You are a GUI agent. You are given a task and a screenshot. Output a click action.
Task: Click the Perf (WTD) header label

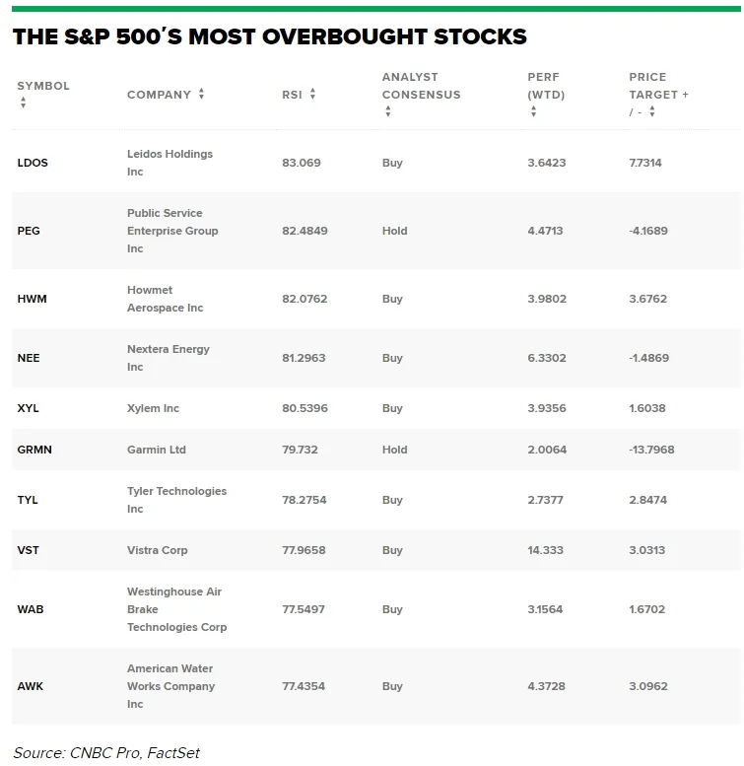546,86
